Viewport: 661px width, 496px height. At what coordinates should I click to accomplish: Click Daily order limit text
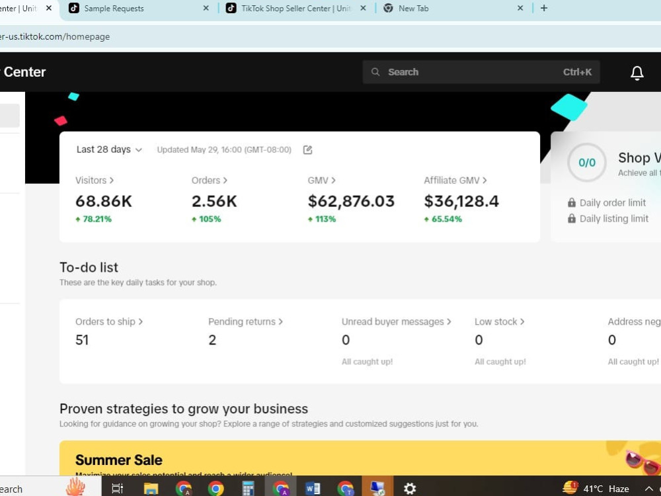pos(613,203)
